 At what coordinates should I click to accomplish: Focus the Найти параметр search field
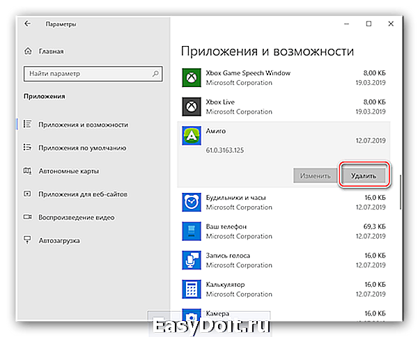[93, 74]
